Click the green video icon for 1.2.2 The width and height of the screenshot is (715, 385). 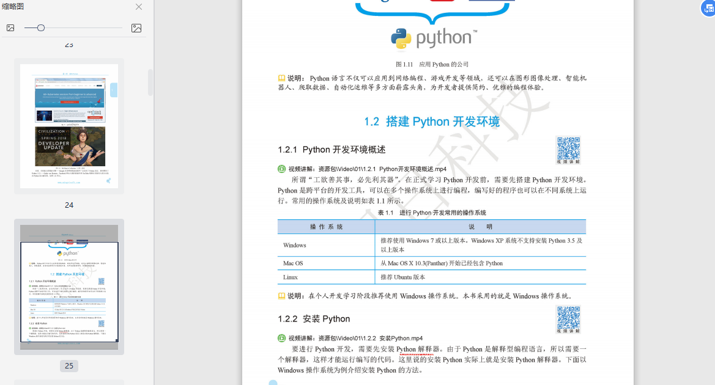pyautogui.click(x=282, y=338)
